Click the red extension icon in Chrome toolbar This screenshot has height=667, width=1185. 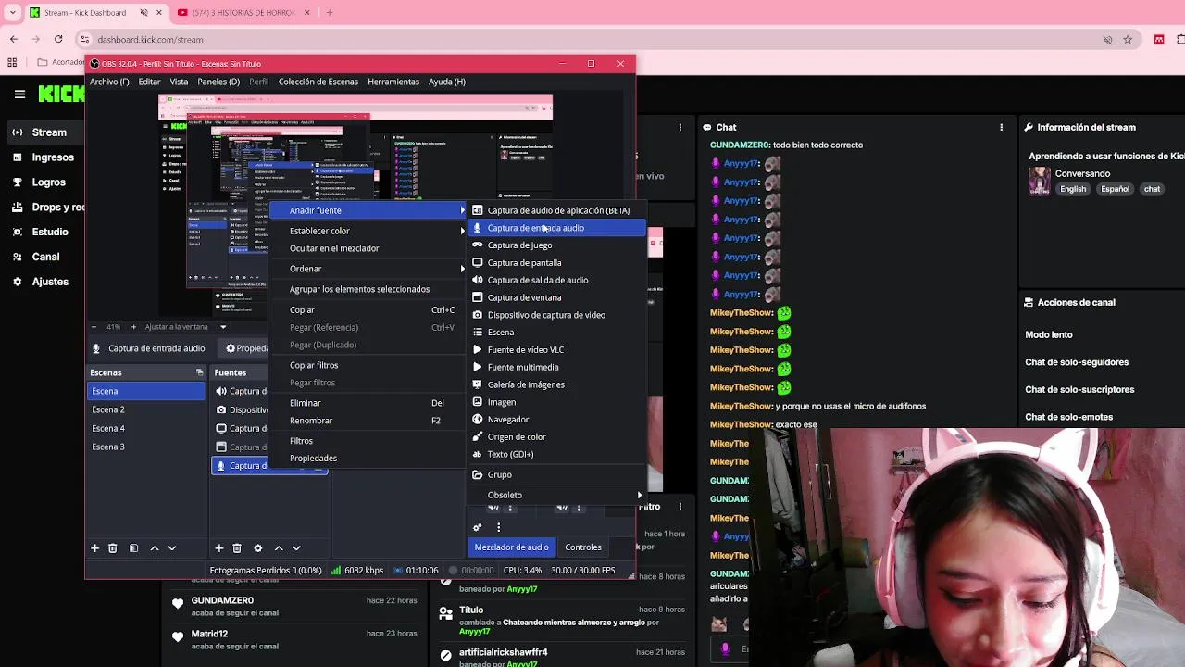(x=1159, y=40)
